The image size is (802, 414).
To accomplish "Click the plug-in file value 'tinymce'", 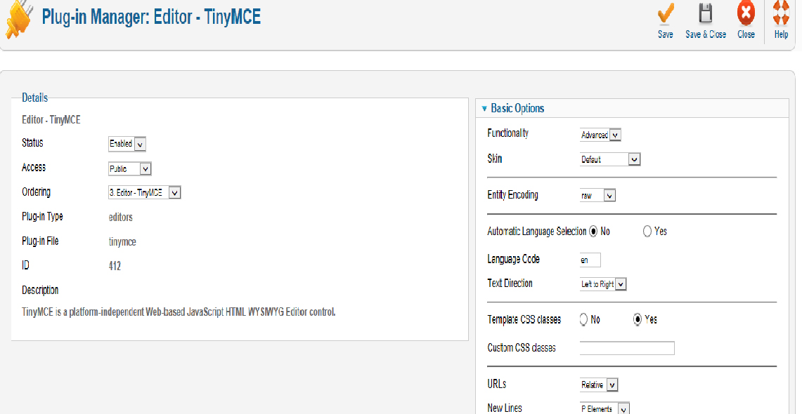I will point(122,242).
